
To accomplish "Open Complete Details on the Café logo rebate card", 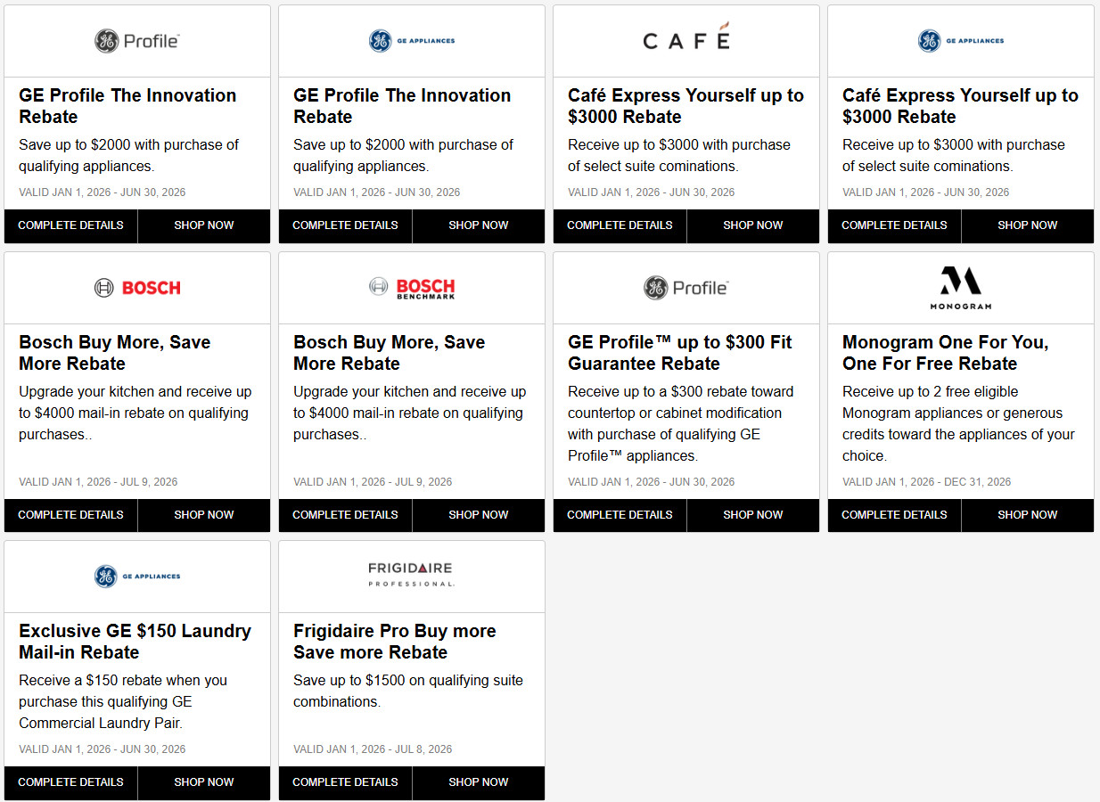I will pos(620,225).
